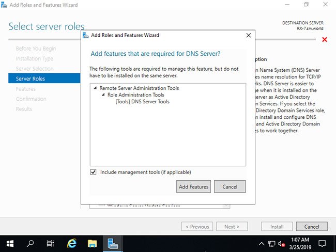
Task: Switch to Server Manager taskbar icon
Action: tap(113, 243)
